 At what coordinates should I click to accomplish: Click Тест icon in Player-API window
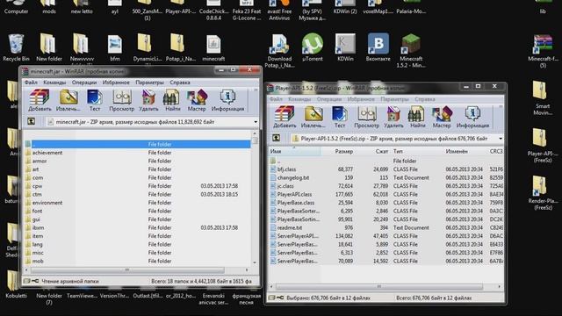[x=340, y=117]
